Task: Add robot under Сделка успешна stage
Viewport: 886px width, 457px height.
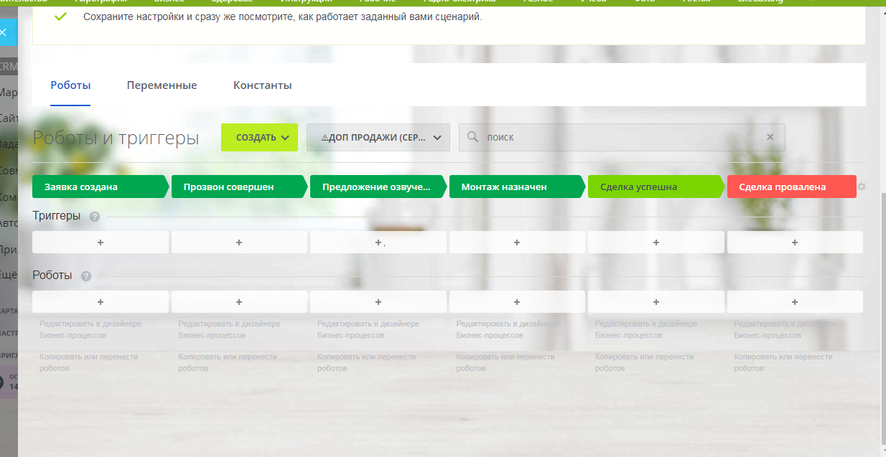Action: point(656,302)
